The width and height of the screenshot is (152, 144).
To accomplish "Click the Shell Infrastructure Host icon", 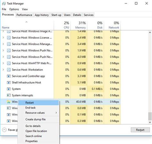I will [x=9, y=83].
